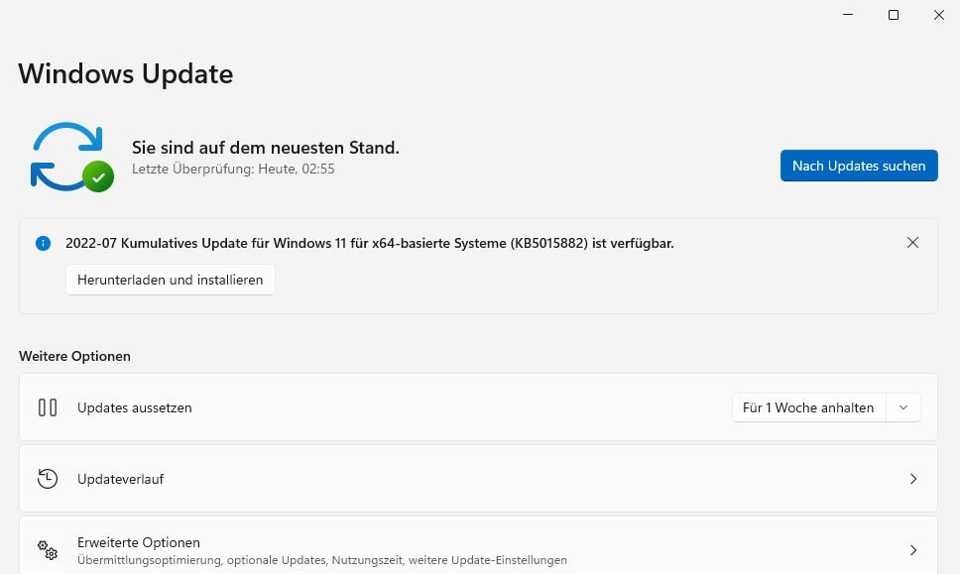The image size is (960, 574).
Task: Open the Updateverlauf entry
Action: (x=121, y=479)
